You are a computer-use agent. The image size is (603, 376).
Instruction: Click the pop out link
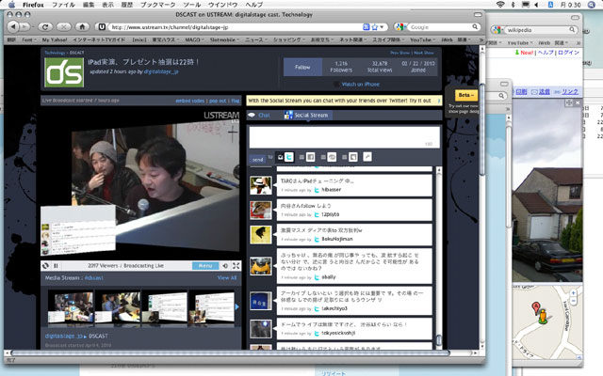point(218,101)
